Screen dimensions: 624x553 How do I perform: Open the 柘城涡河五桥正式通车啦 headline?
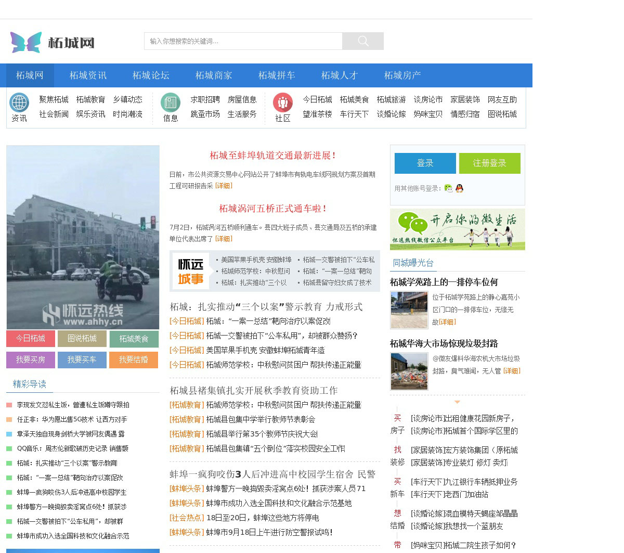tap(274, 209)
